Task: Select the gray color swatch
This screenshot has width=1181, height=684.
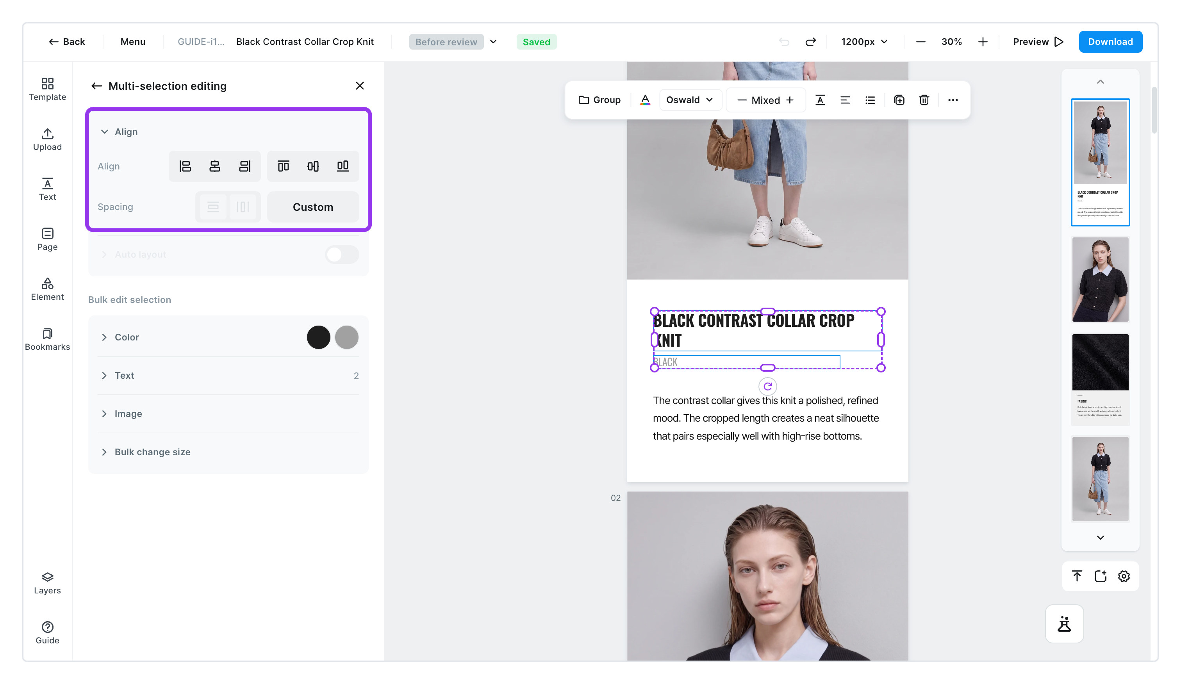Action: [347, 337]
